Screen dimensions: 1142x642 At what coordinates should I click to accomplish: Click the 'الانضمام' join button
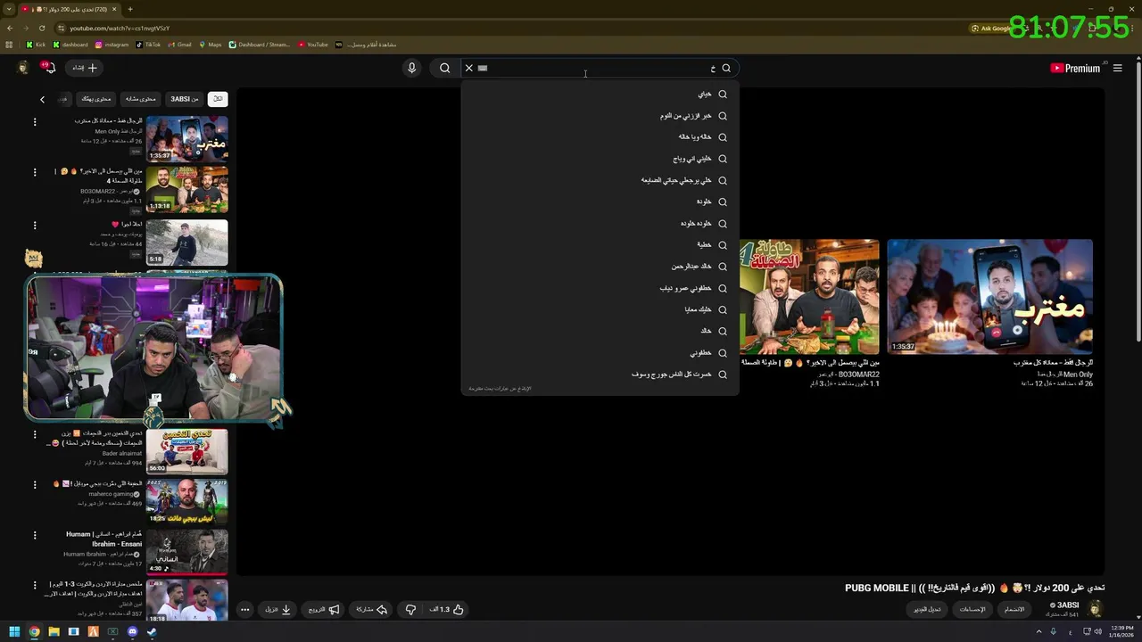click(1014, 609)
